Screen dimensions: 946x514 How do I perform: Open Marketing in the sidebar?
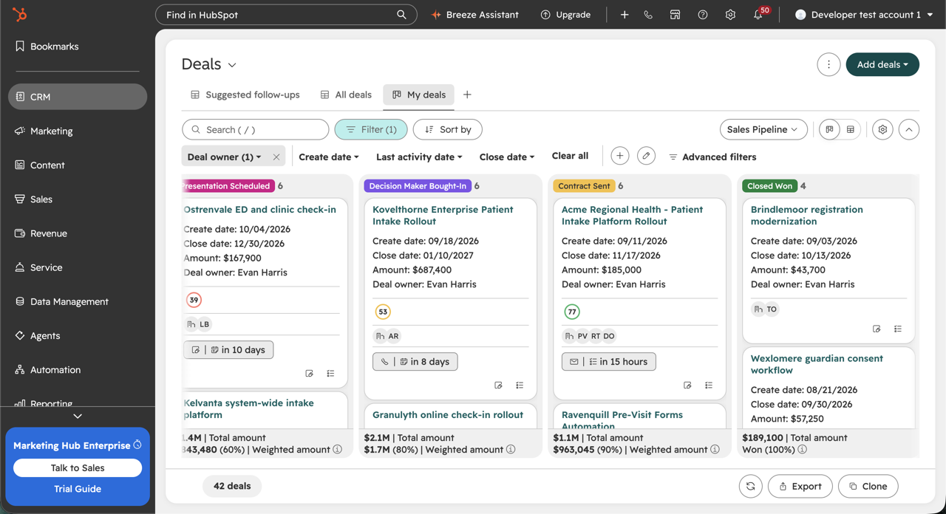click(78, 131)
